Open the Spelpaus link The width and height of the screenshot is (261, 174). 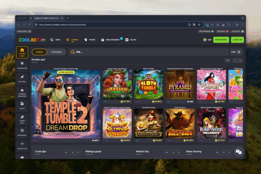tap(222, 31)
